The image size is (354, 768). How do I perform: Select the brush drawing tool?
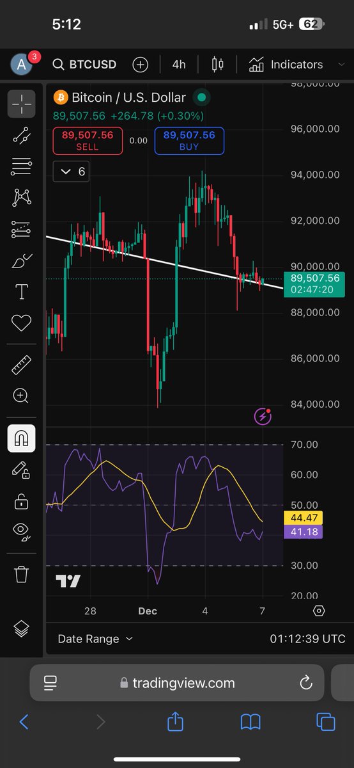coord(21,260)
